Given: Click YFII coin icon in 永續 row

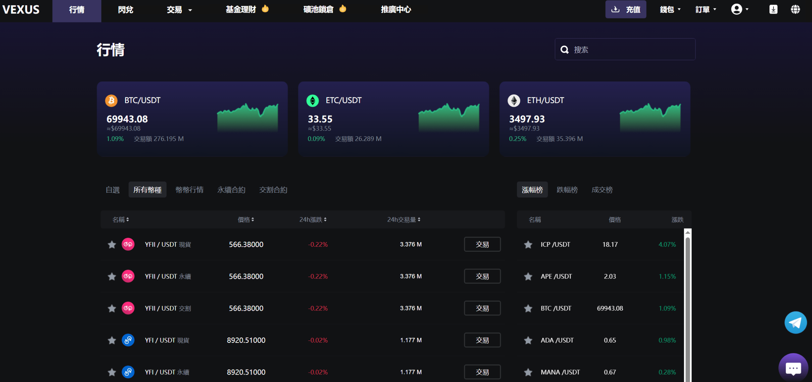Looking at the screenshot, I should point(128,276).
